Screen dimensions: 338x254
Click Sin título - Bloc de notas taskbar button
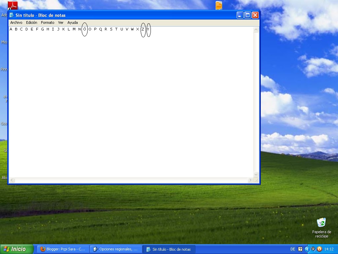point(169,249)
